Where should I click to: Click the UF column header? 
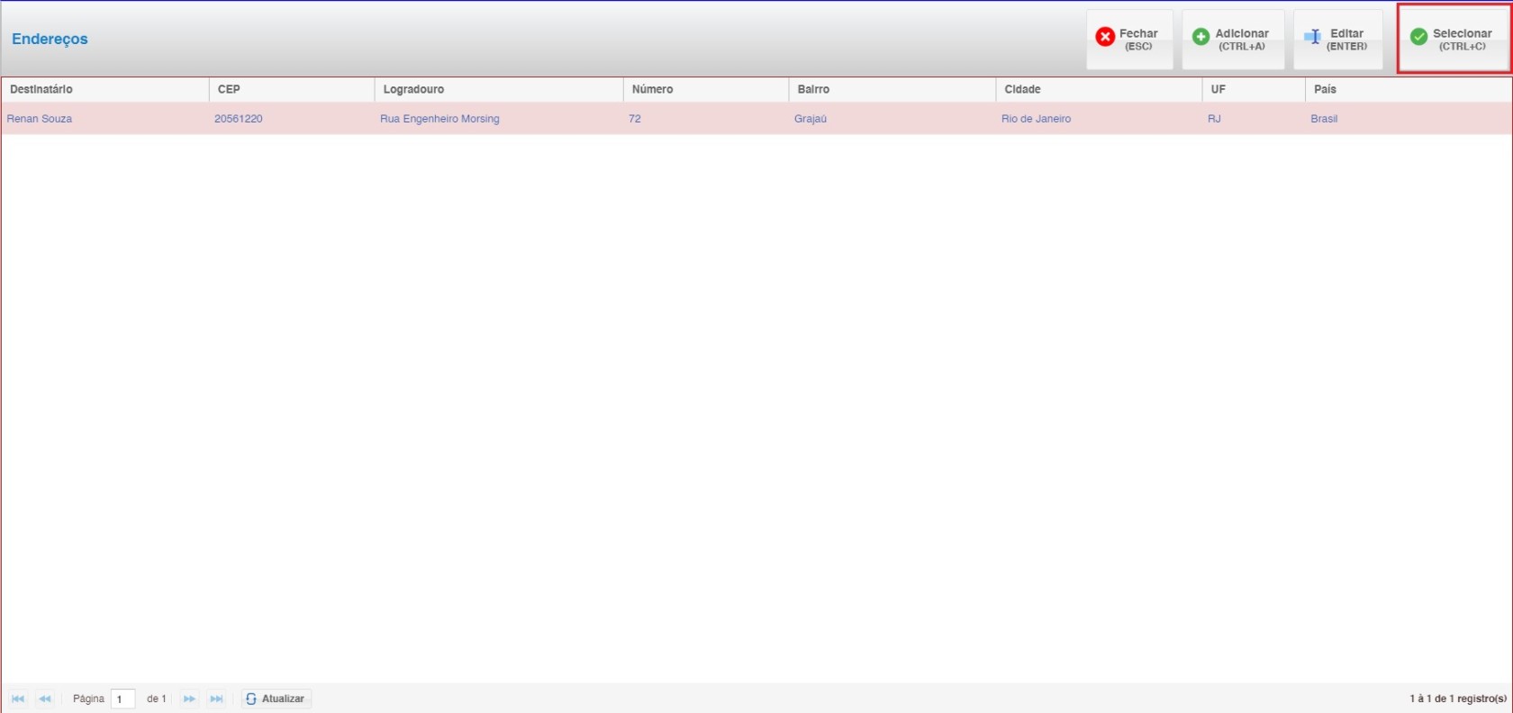click(1218, 89)
